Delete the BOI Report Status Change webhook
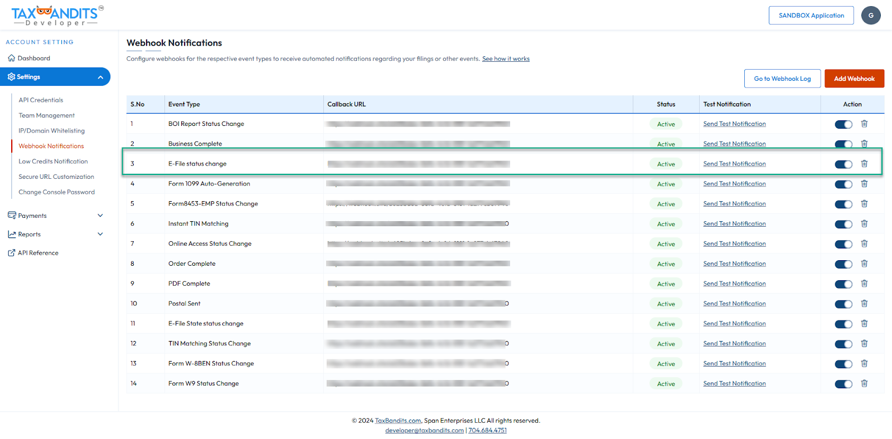 864,124
